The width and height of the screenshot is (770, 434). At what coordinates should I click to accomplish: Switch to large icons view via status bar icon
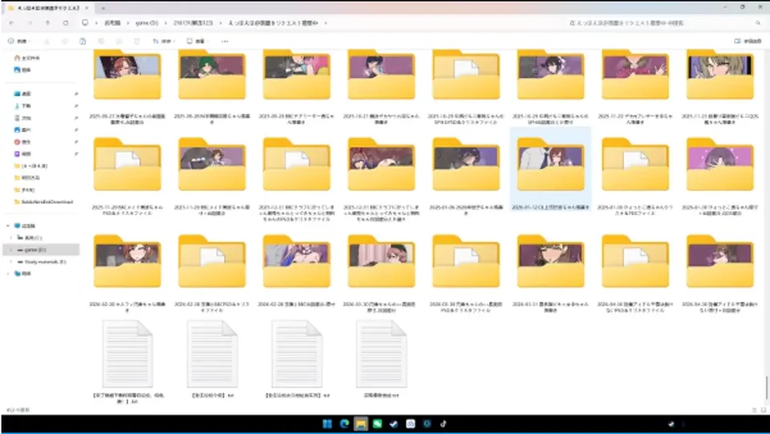pos(764,410)
